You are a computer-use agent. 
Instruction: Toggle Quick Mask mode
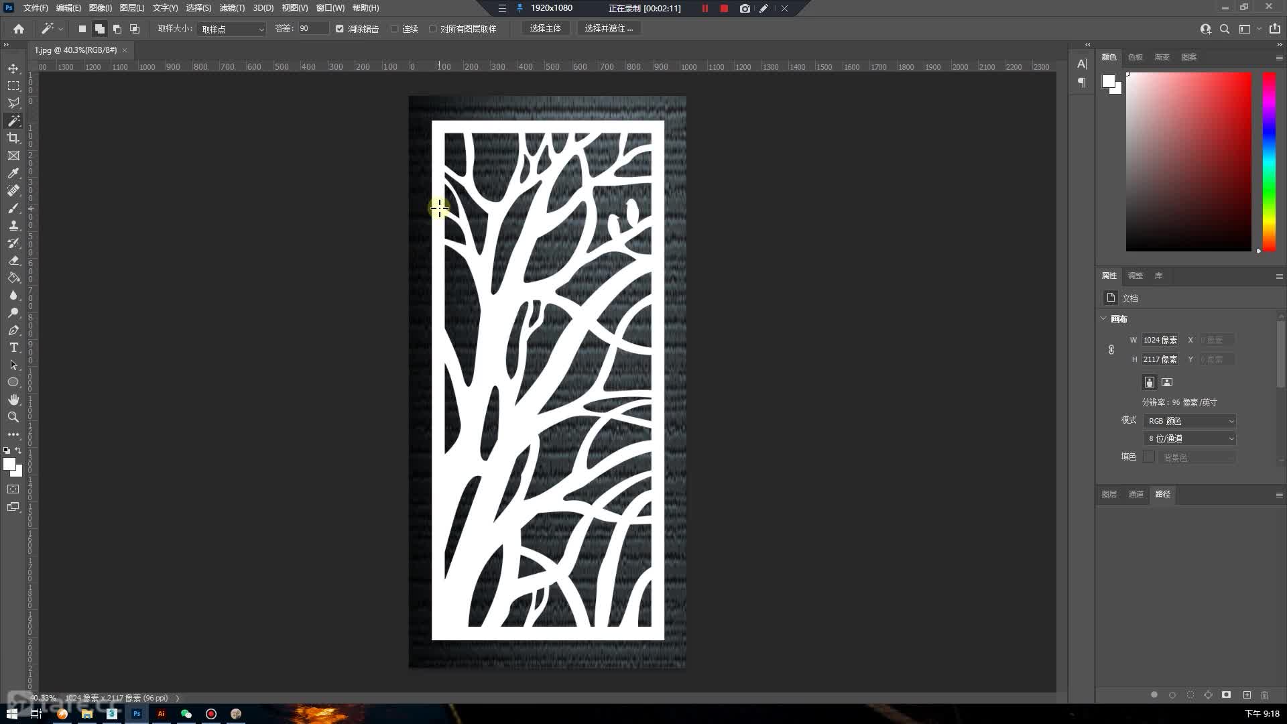(x=13, y=489)
